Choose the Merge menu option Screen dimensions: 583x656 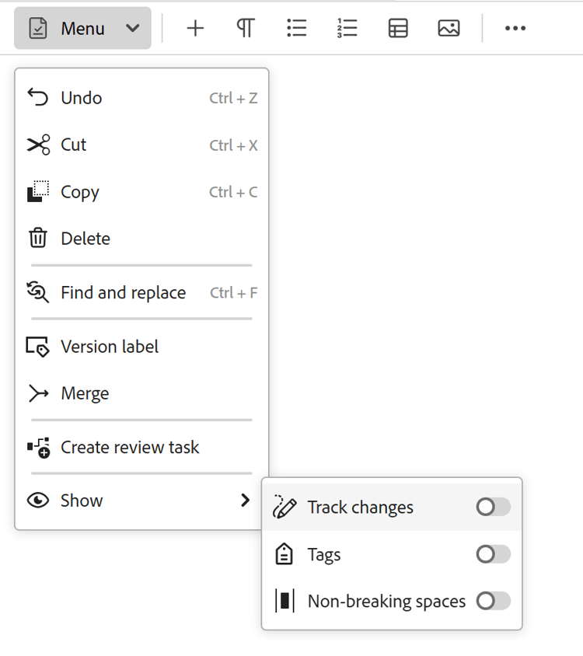click(85, 393)
